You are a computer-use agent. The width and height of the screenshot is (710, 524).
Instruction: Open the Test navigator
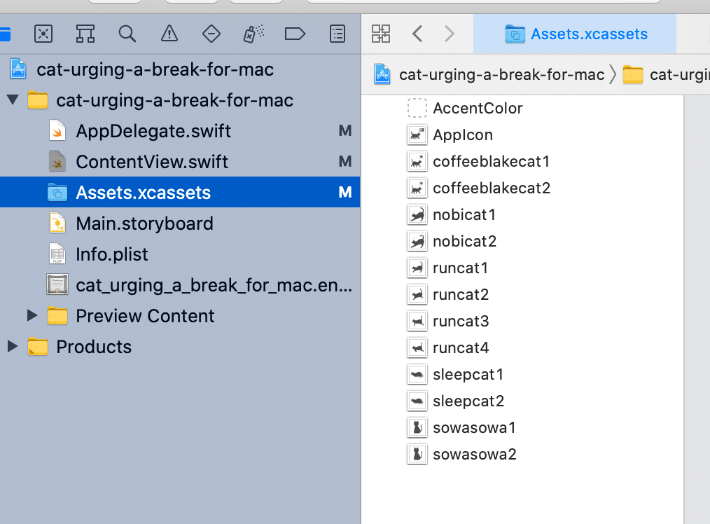(211, 33)
